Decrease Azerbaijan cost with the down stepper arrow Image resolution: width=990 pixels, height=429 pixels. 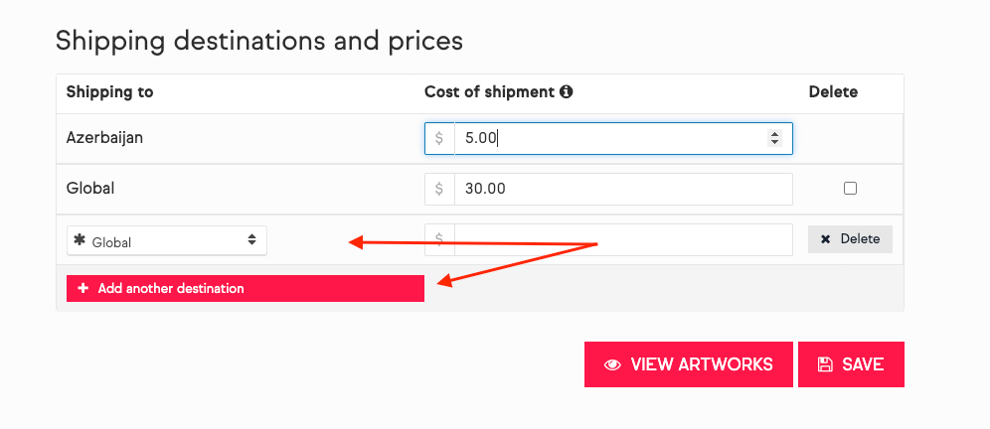coord(775,143)
